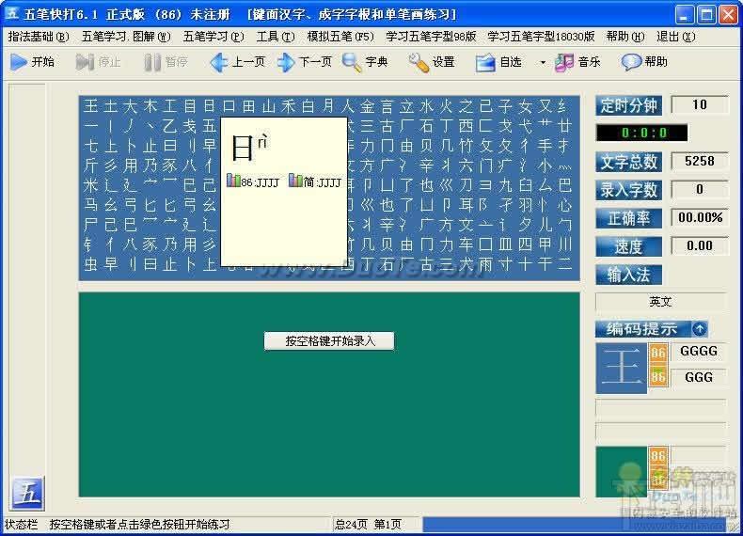Screen dimensions: 743x536
Task: Go to previous page with 上一页 arrow
Action: (x=219, y=62)
